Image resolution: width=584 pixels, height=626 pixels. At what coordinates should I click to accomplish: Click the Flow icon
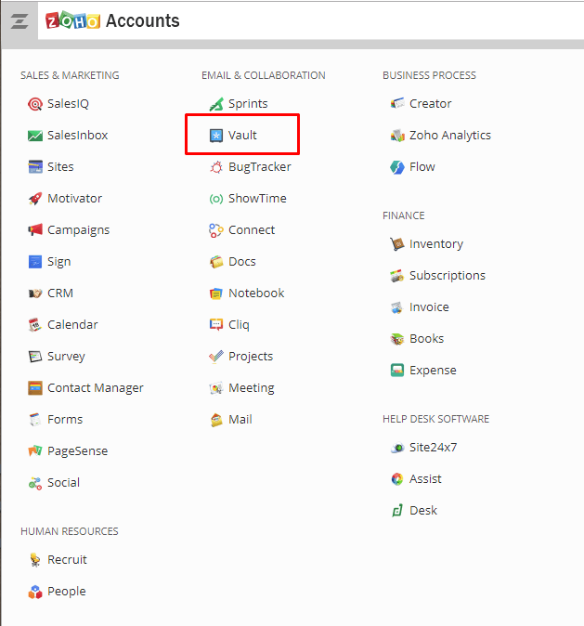click(x=397, y=167)
